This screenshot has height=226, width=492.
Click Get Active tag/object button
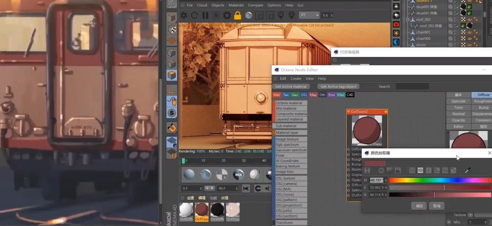(339, 87)
